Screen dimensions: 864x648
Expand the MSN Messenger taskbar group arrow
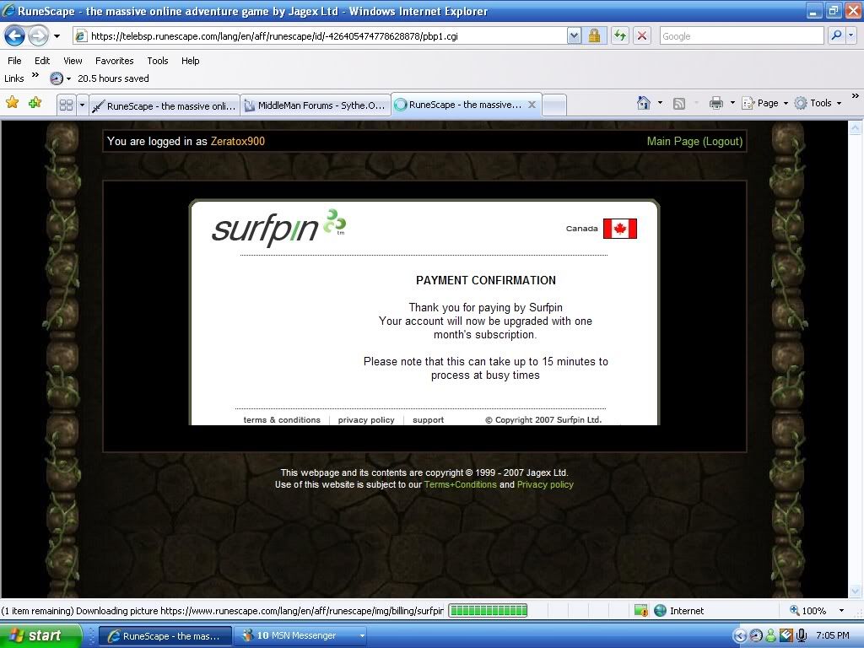click(362, 635)
